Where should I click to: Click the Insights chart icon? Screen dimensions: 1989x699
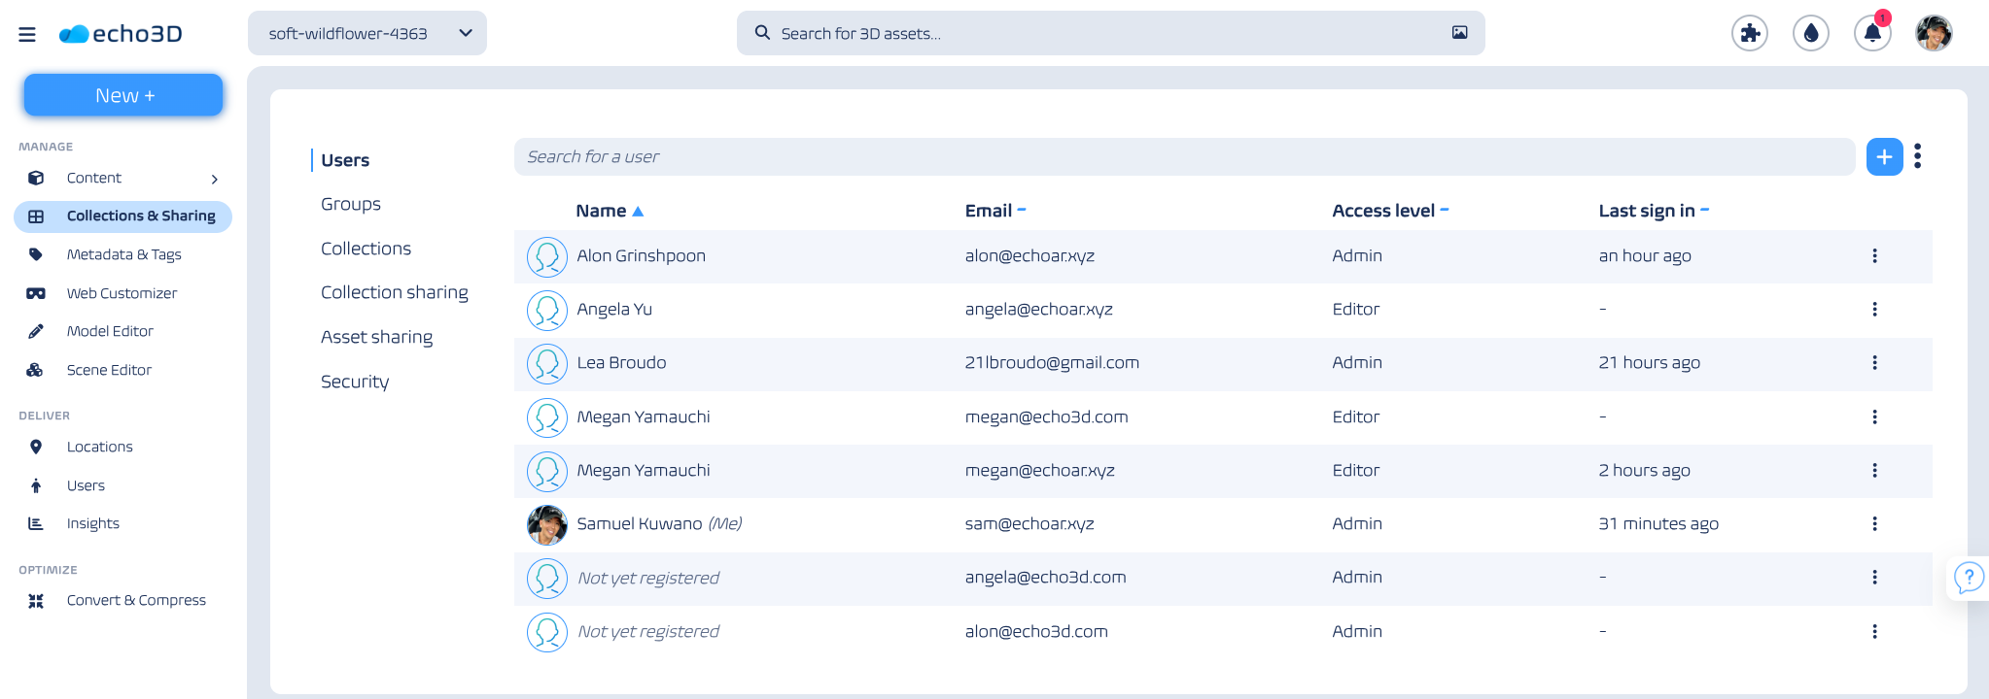click(x=36, y=523)
